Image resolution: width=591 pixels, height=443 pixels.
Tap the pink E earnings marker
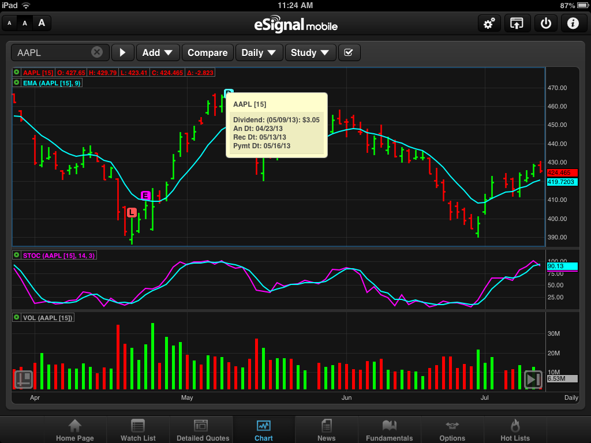145,196
